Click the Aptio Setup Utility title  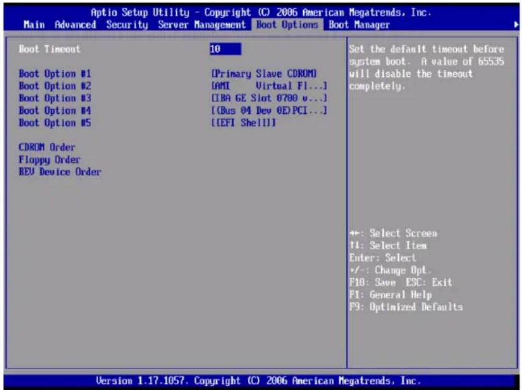(x=261, y=12)
